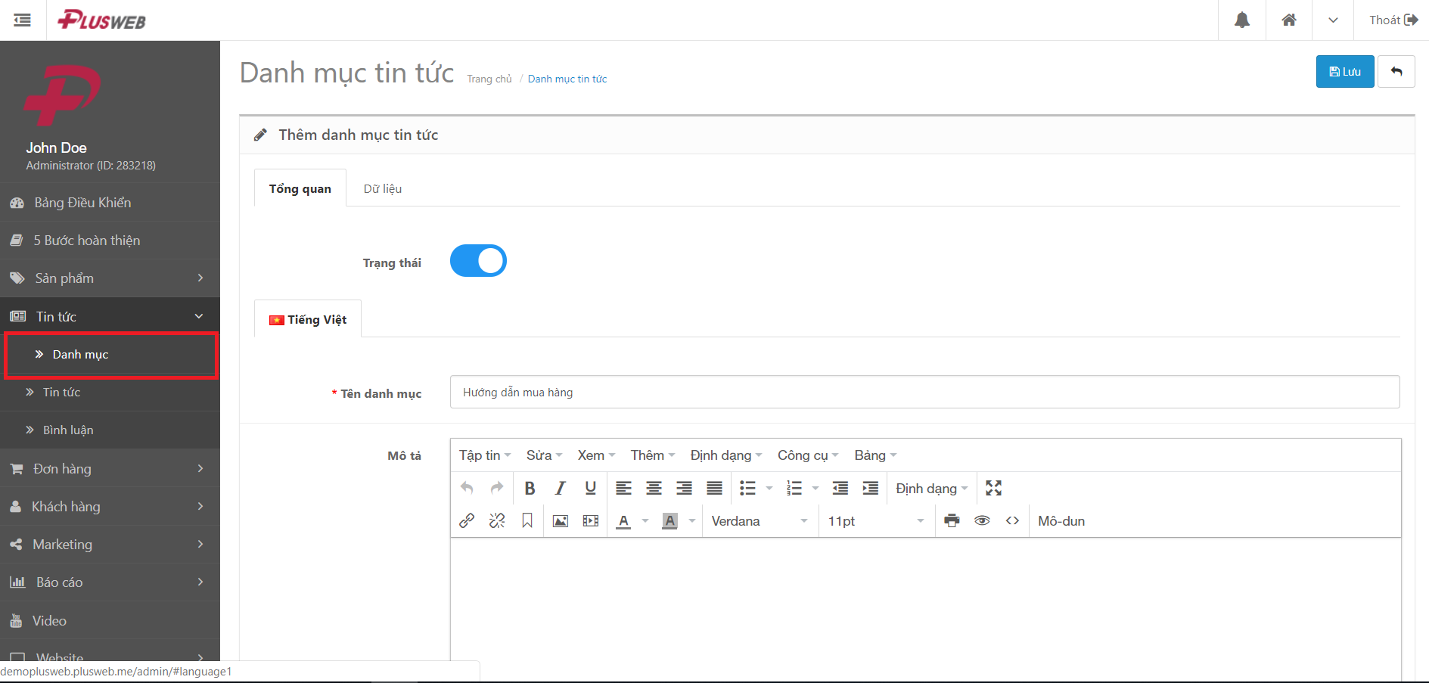Screen dimensions: 1429x683
Task: Open notifications bell in header
Action: tap(1241, 20)
